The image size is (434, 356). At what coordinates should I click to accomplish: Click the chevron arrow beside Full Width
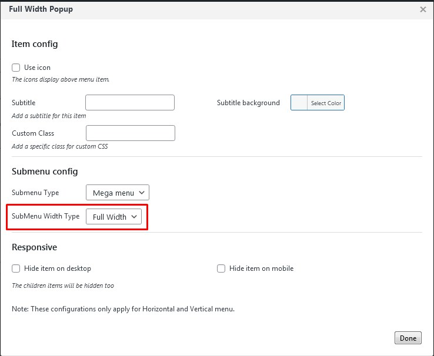pos(135,217)
